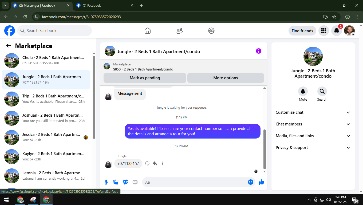The width and height of the screenshot is (363, 205).
Task: Click the Marketplace heading text
Action: [x=34, y=46]
